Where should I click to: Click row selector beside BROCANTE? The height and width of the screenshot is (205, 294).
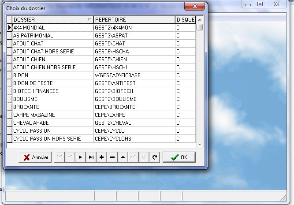point(9,107)
